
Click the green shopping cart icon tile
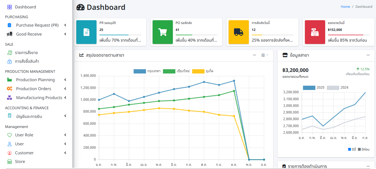tap(163, 32)
